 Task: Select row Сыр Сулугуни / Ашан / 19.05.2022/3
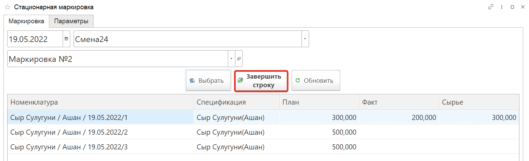pos(100,147)
